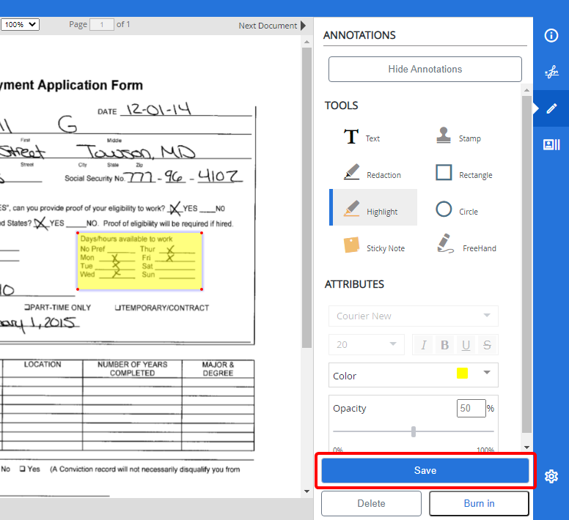Toggle italic text formatting
The height and width of the screenshot is (520, 569).
tap(424, 344)
